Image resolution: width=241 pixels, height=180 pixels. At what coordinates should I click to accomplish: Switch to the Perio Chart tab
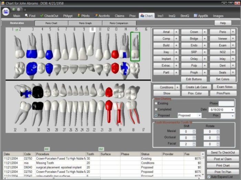click(51, 23)
